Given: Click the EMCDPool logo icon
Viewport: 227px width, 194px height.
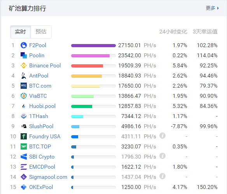Looking at the screenshot, I should (24, 167).
